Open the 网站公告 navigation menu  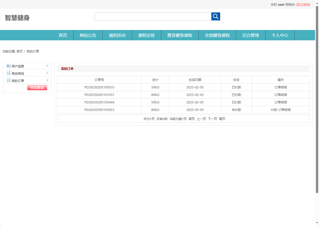[x=88, y=35]
